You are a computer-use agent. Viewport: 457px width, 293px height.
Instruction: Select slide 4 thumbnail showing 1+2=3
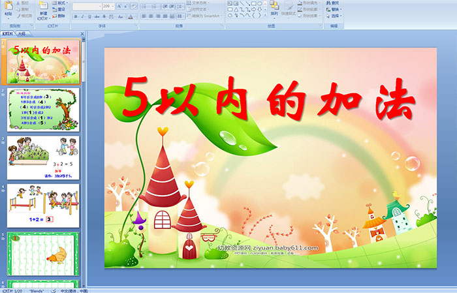pos(43,206)
